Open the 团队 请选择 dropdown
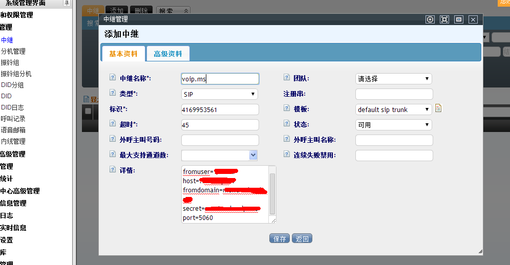Image resolution: width=510 pixels, height=265 pixels. click(x=393, y=79)
